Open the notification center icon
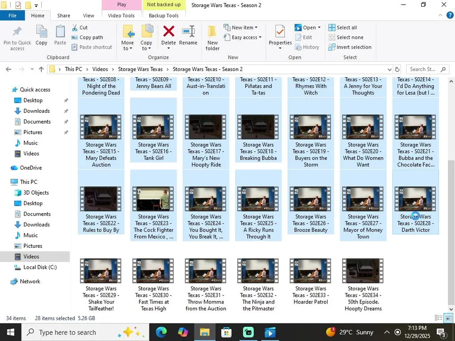This screenshot has width=455, height=341. 441,332
